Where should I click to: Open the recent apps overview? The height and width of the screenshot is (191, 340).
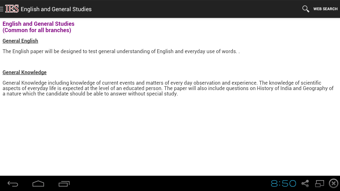coord(64,184)
